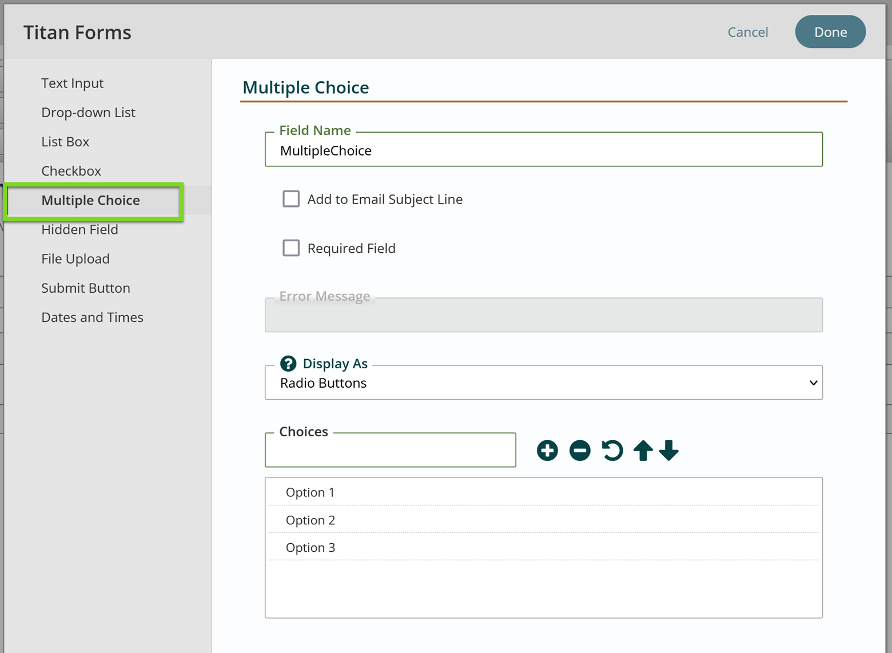Click the Error Message field

point(544,315)
